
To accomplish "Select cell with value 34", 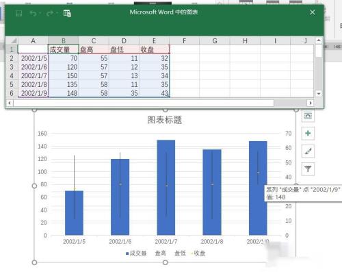I will [x=154, y=75].
